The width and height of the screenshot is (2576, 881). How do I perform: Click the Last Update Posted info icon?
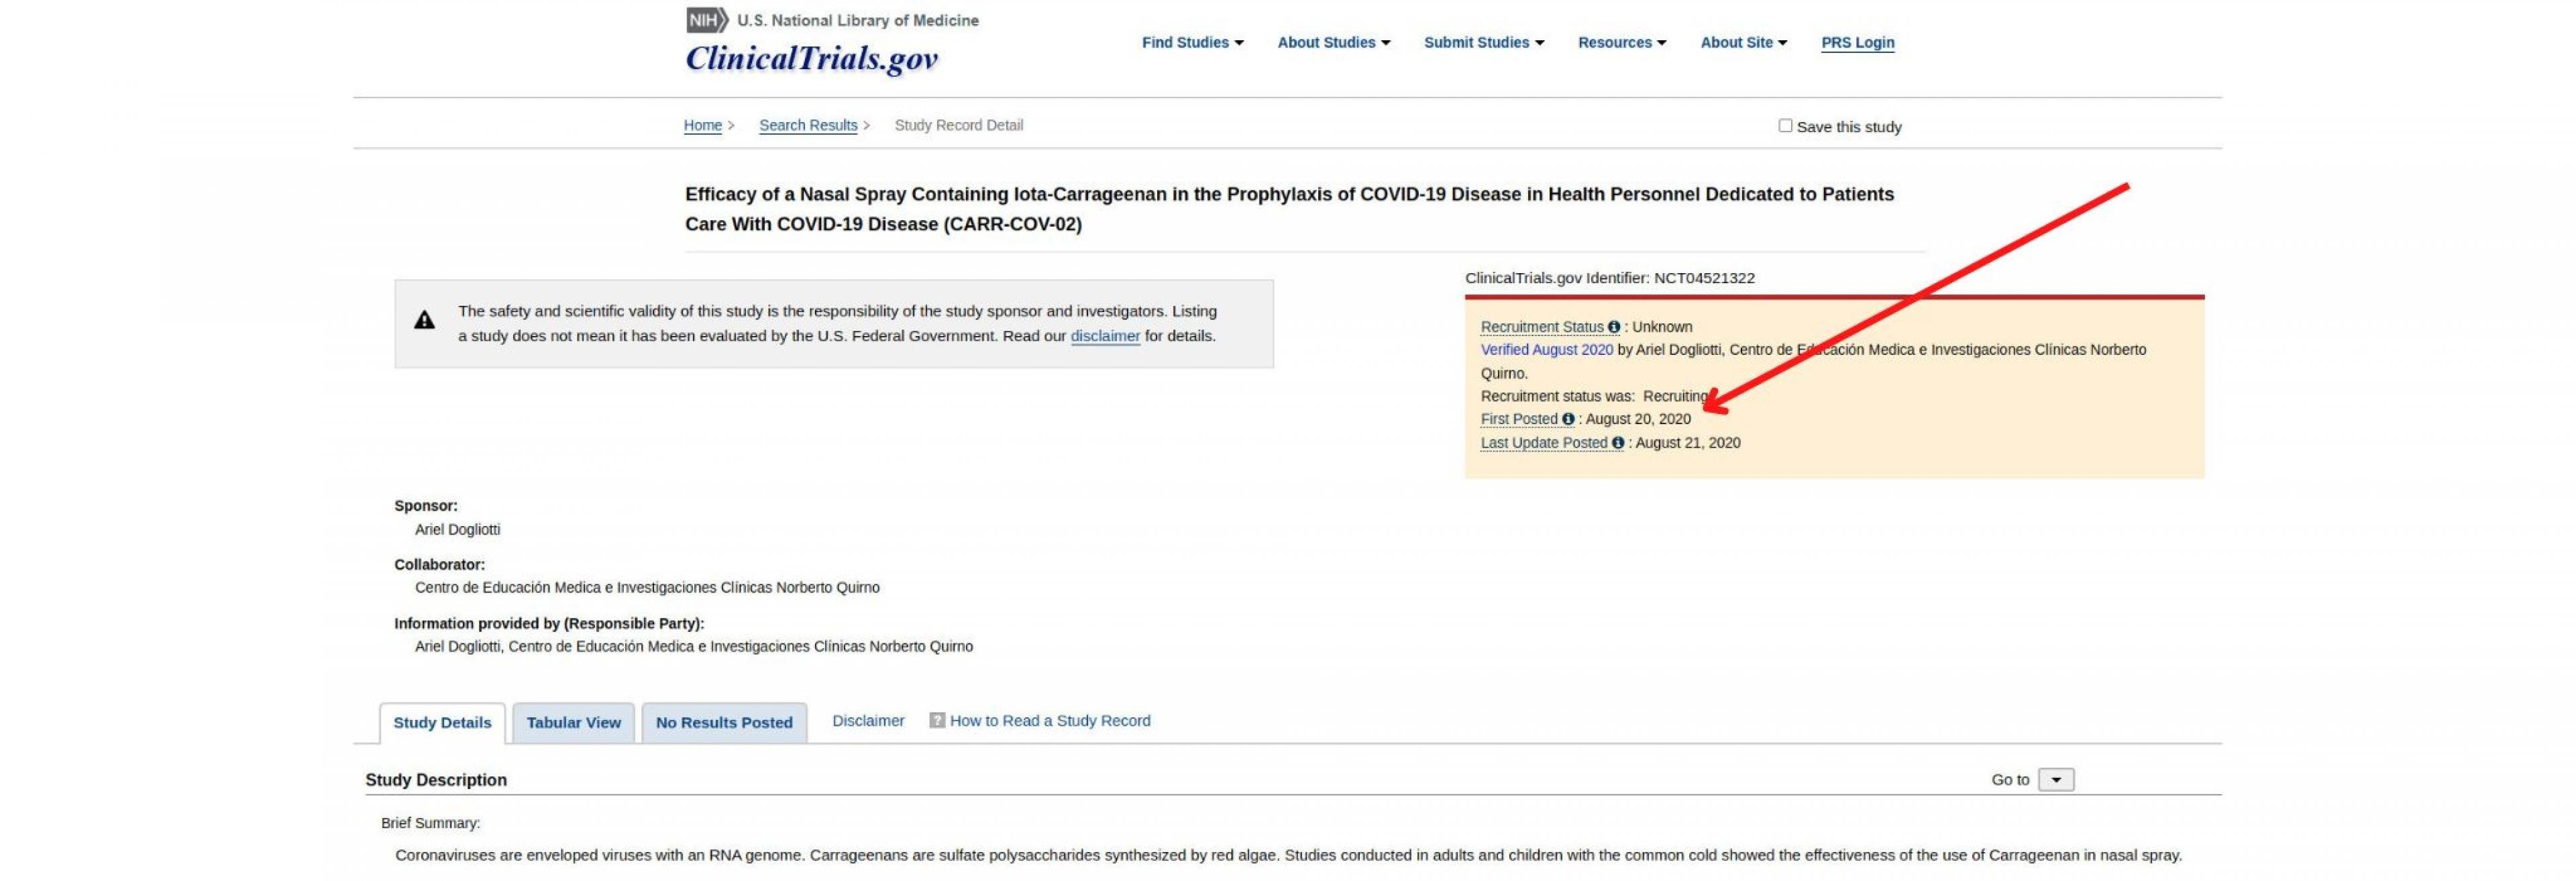pos(1617,443)
